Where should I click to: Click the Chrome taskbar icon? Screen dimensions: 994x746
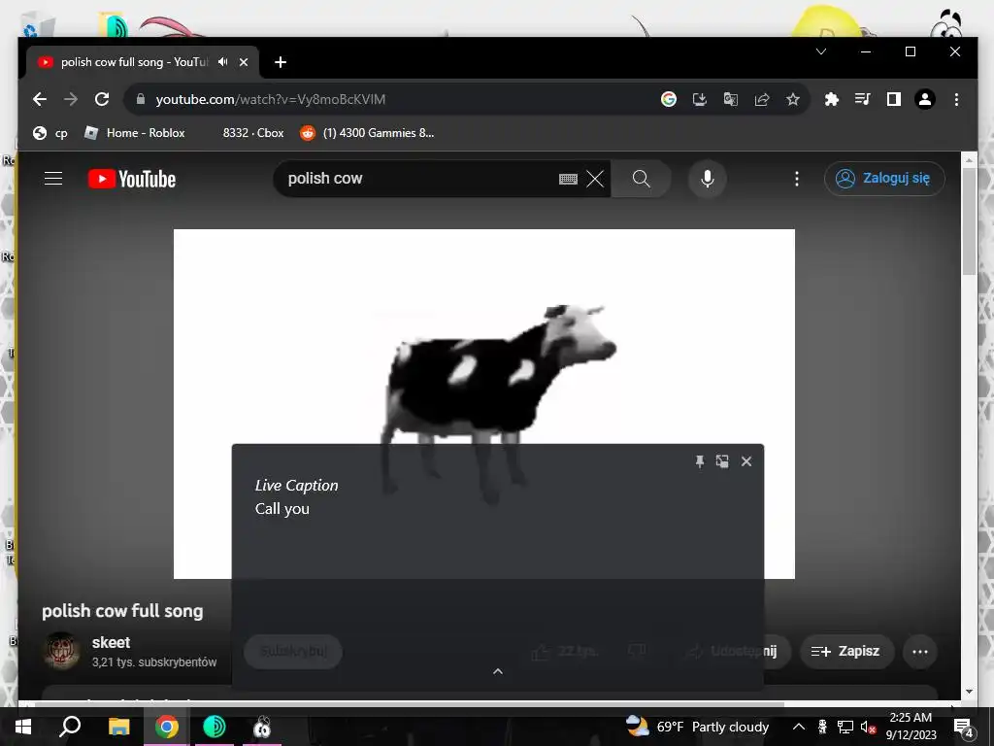(x=167, y=727)
